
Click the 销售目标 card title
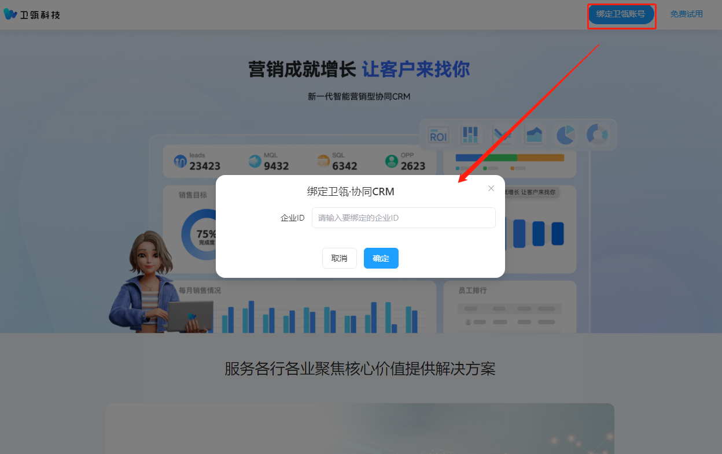pyautogui.click(x=193, y=195)
